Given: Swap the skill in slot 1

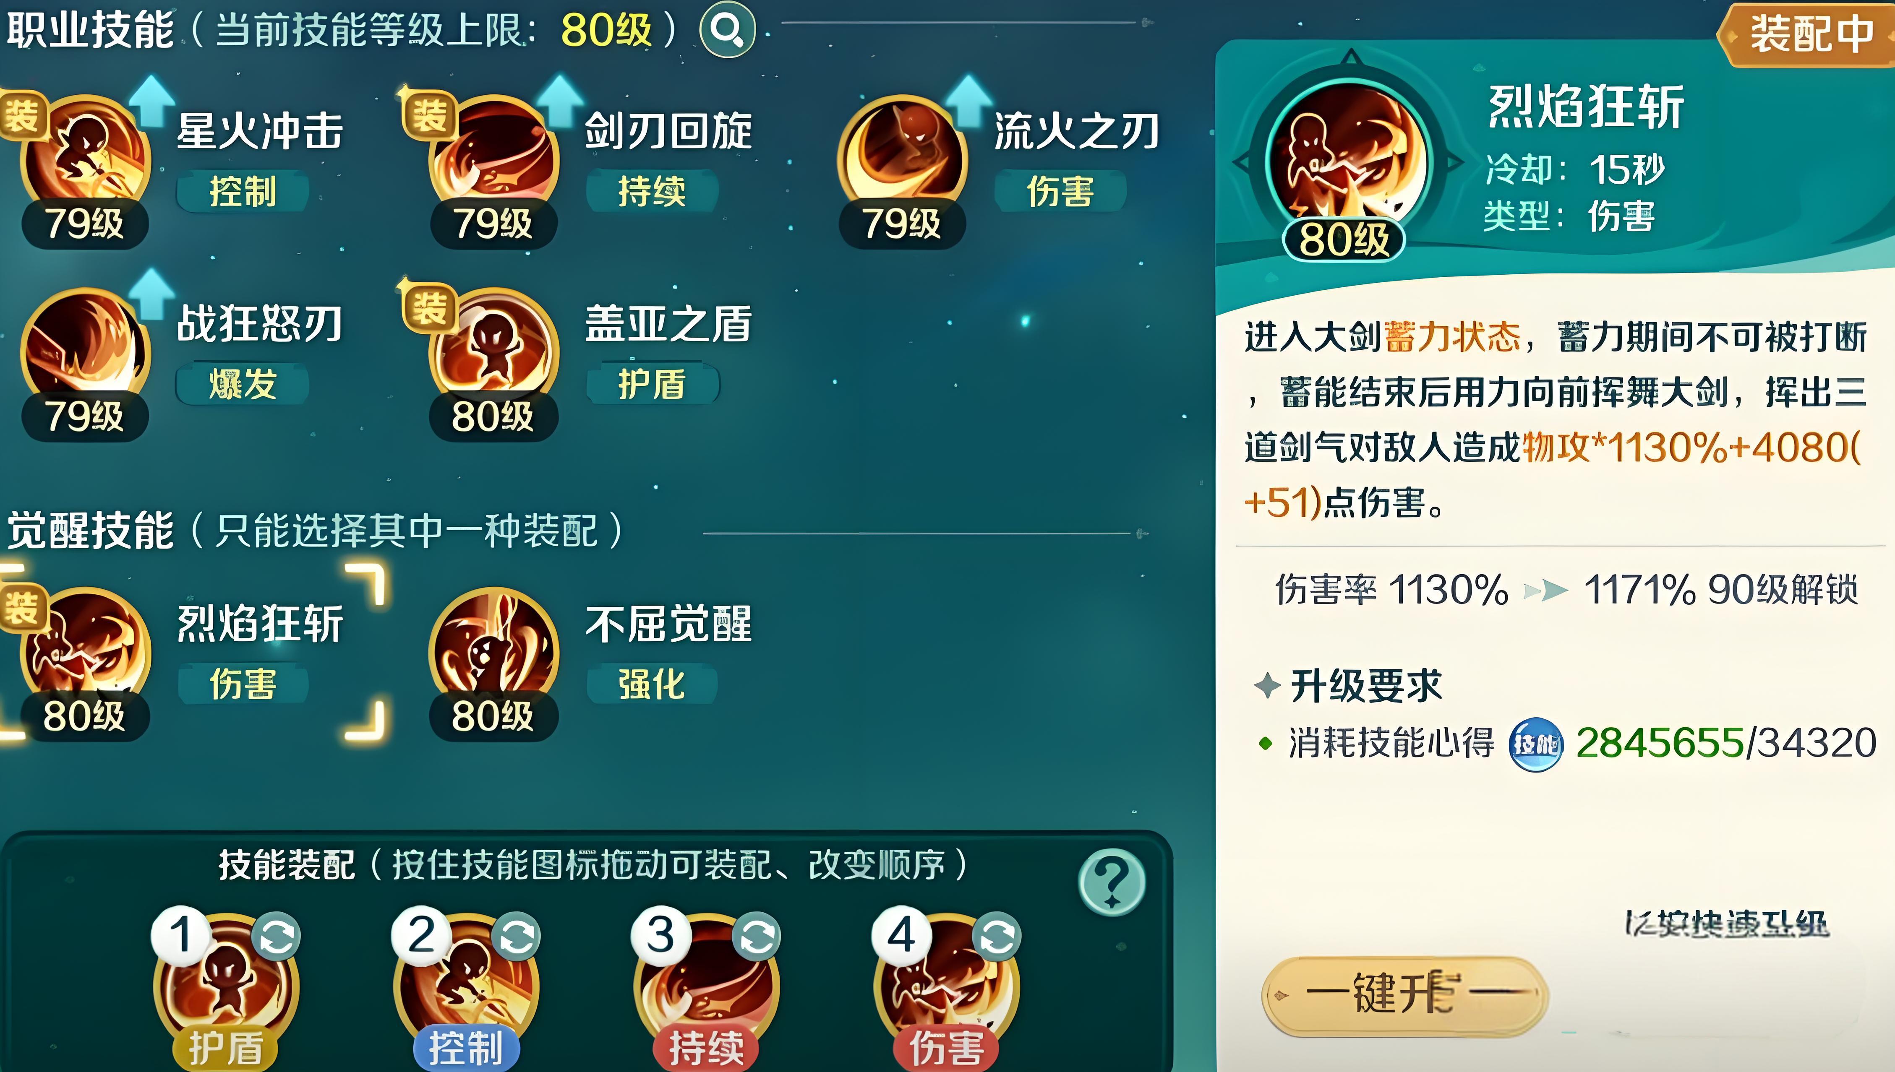Looking at the screenshot, I should coord(276,937).
